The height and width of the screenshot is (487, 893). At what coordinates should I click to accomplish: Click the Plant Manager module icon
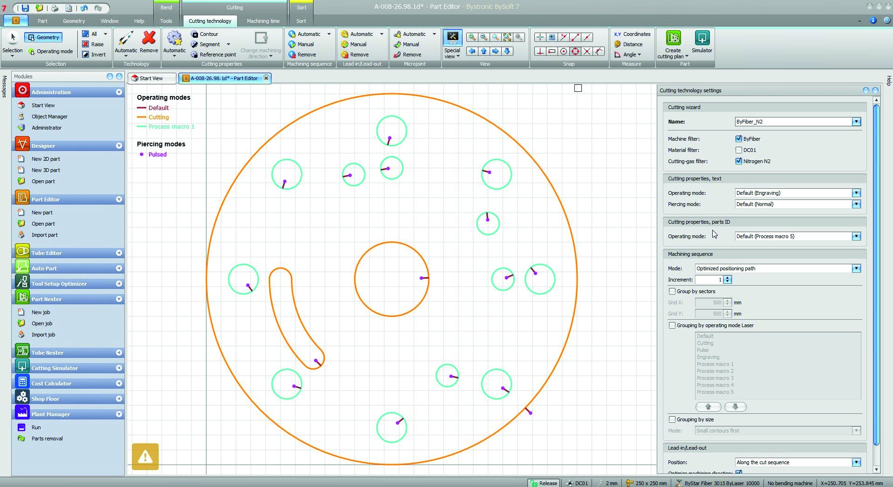(22, 412)
